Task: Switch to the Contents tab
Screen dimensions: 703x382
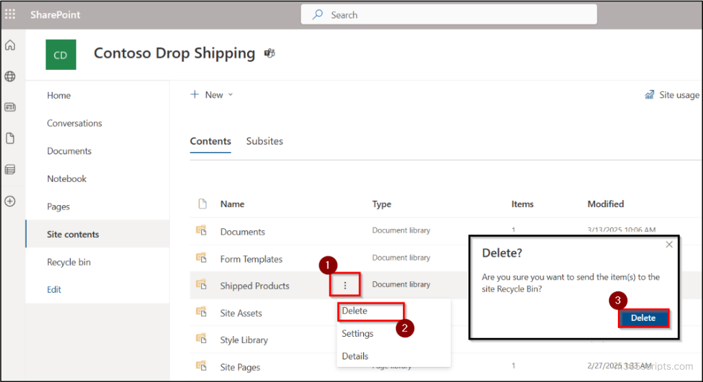Action: [x=210, y=141]
